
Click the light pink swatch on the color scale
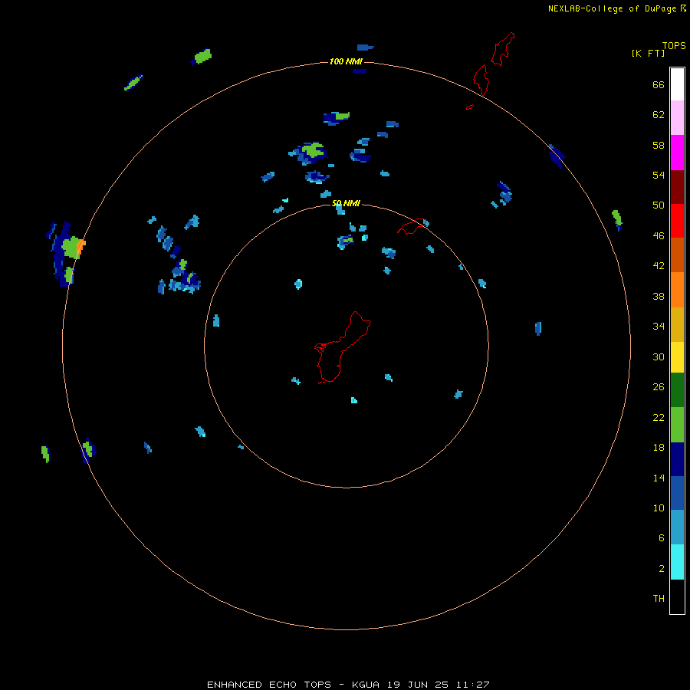(x=677, y=117)
